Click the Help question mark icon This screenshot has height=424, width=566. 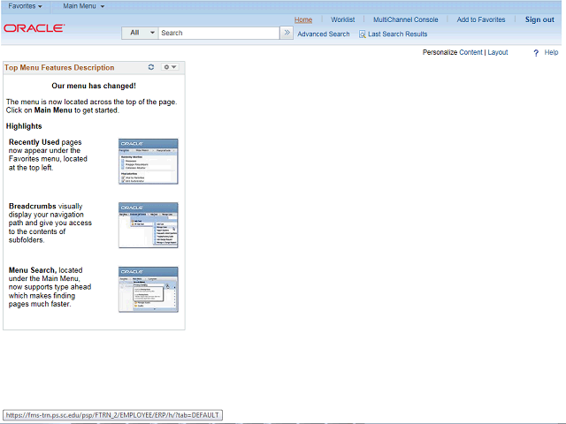tap(536, 53)
